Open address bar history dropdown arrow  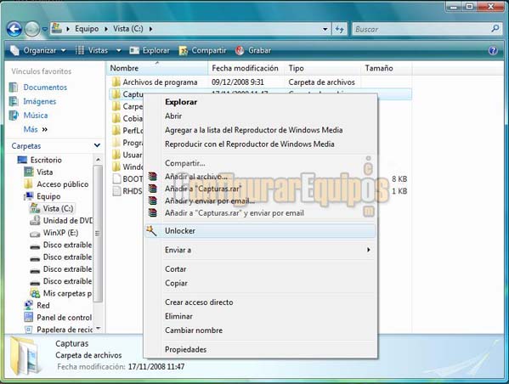point(325,29)
